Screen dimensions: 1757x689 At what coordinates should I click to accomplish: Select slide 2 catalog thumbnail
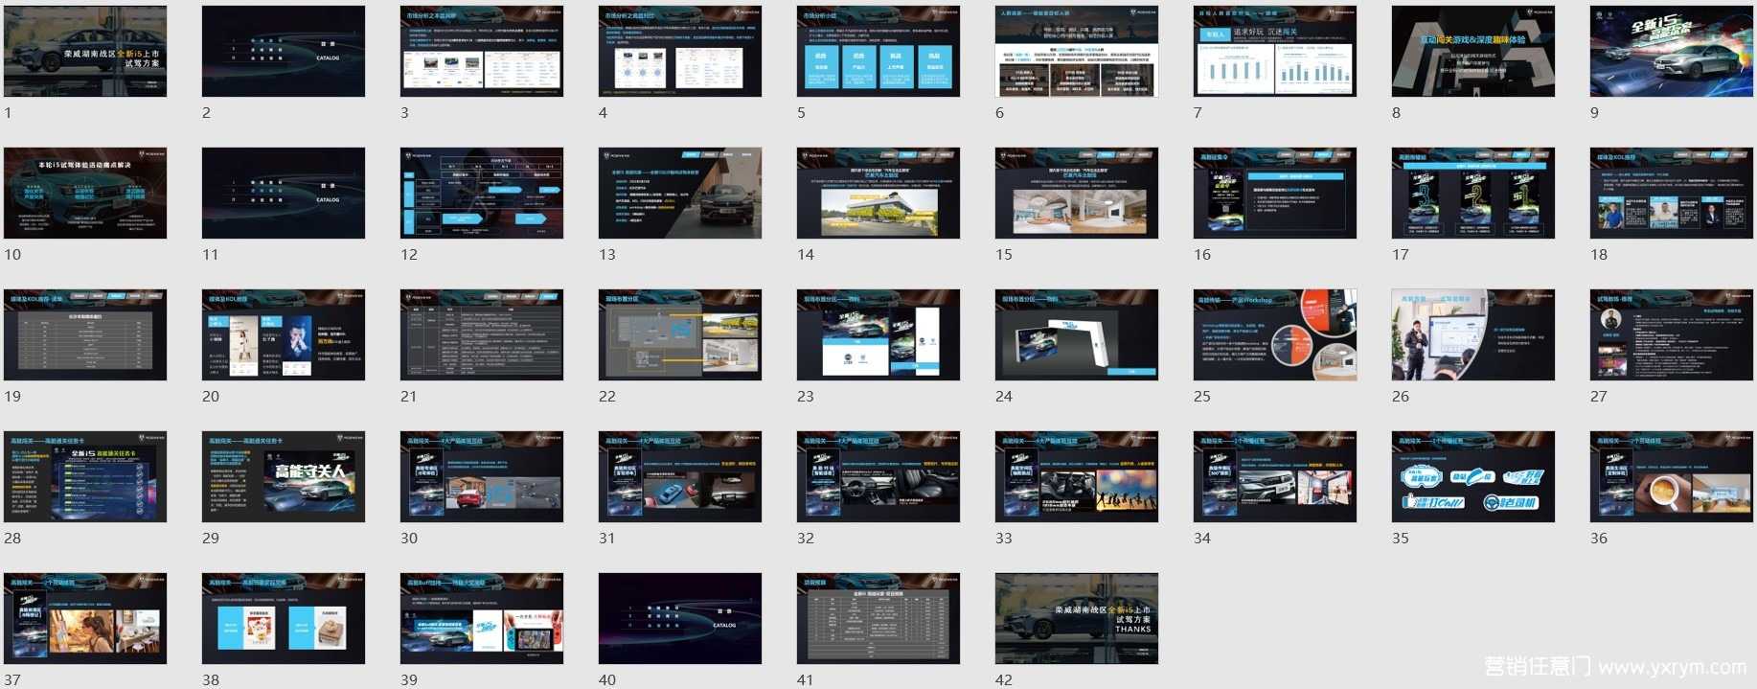coord(284,51)
